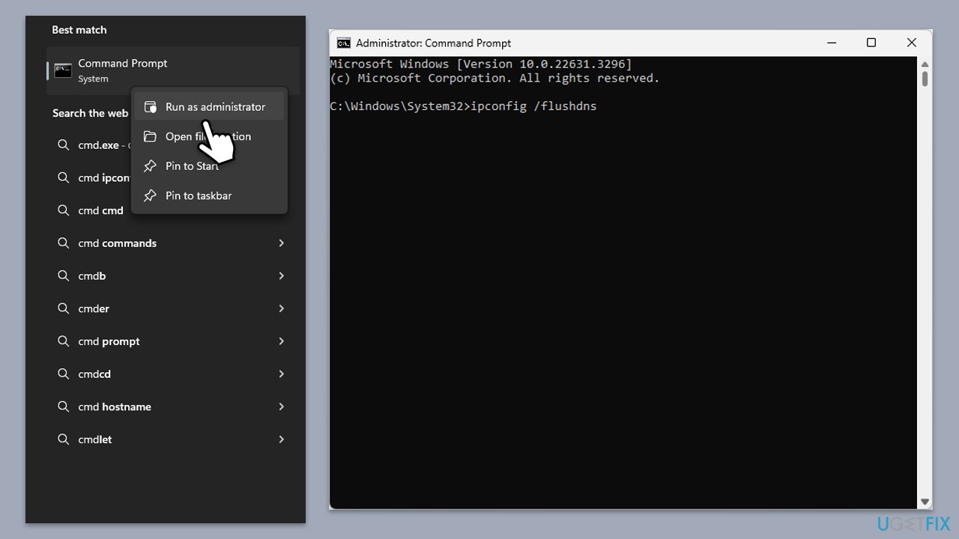Viewport: 959px width, 539px height.
Task: Open the cmd prompt suggestion chevron
Action: [281, 341]
